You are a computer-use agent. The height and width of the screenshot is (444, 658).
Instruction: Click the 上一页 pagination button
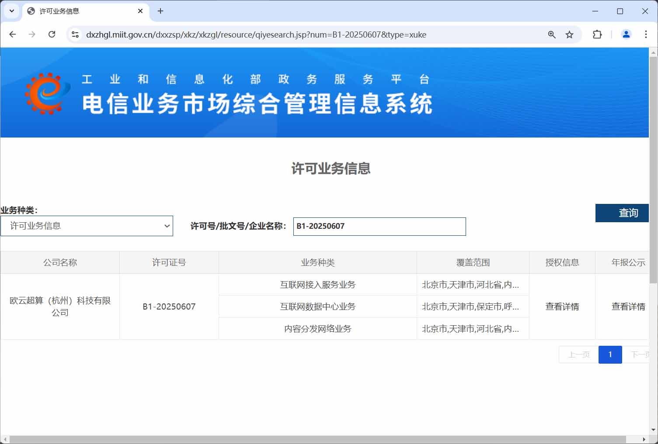coord(578,355)
